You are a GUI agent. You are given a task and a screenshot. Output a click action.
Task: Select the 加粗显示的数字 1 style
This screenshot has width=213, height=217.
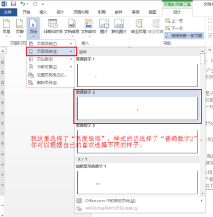pyautogui.click(x=137, y=179)
